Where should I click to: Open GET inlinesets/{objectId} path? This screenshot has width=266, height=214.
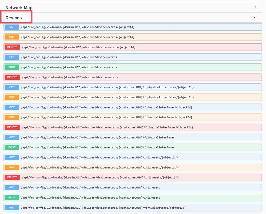pos(99,157)
